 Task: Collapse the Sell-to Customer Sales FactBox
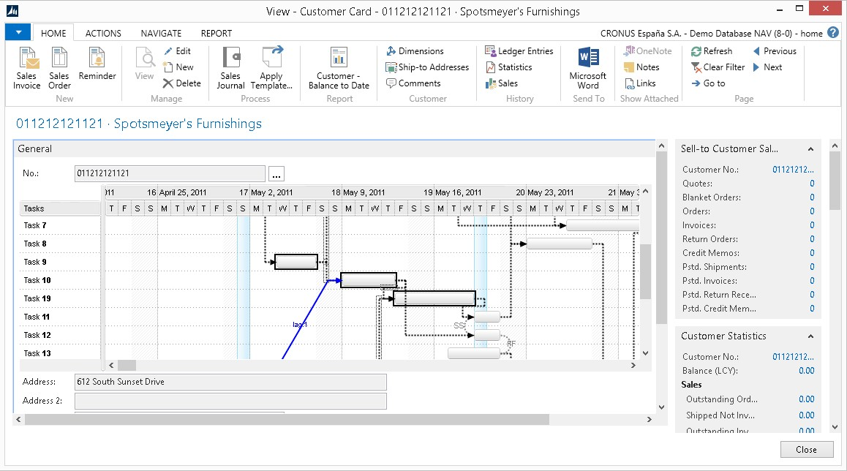click(x=810, y=149)
